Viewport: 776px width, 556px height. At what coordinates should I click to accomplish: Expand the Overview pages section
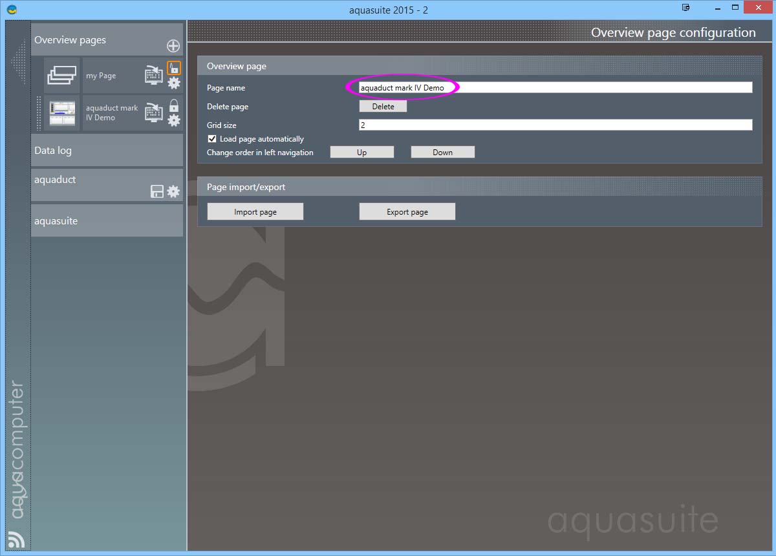tap(107, 40)
